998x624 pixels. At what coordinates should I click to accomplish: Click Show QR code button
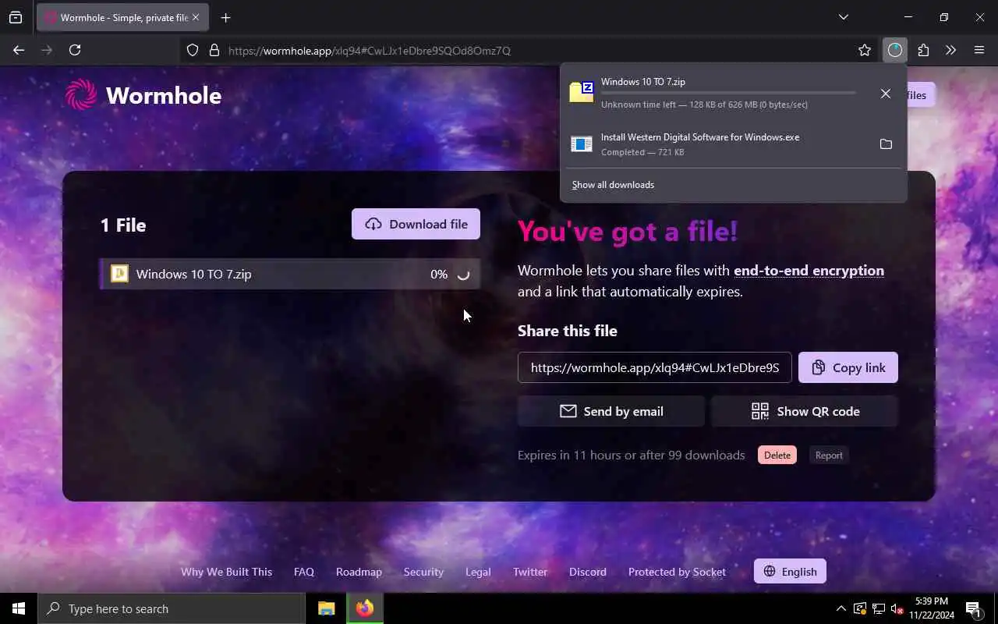pyautogui.click(x=805, y=411)
